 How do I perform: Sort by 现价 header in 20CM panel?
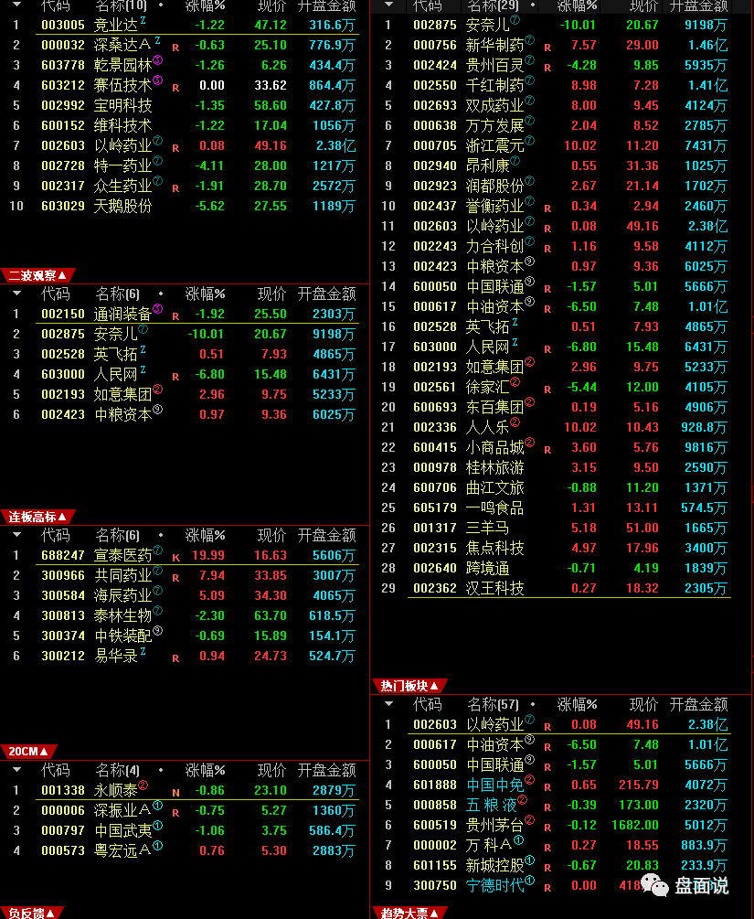click(271, 770)
